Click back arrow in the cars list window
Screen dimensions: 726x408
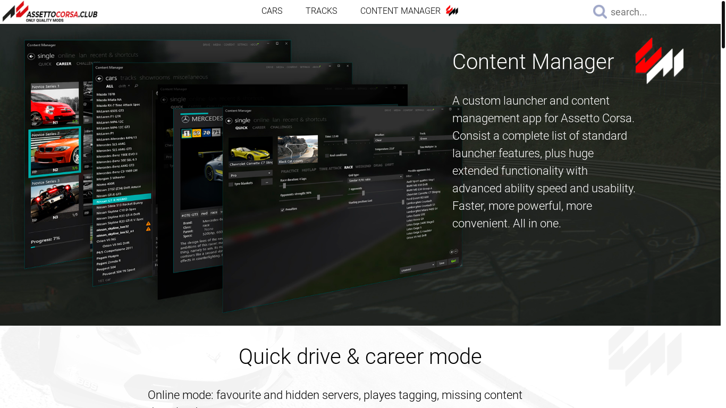coord(99,79)
